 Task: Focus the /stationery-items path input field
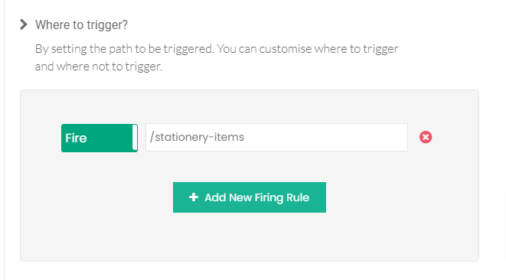[x=276, y=137]
